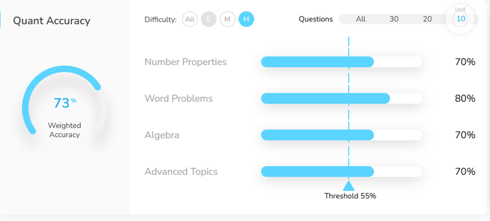The height and width of the screenshot is (221, 490).
Task: Open the Word Problems topic label
Action: click(x=178, y=98)
